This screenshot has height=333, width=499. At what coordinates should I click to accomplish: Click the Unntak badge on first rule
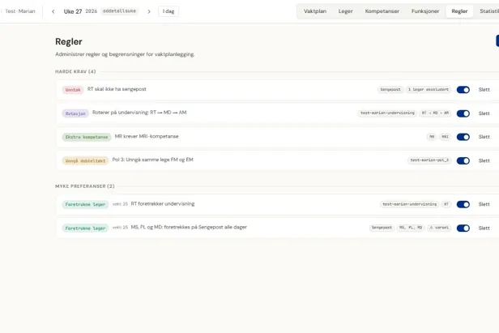[x=73, y=90]
